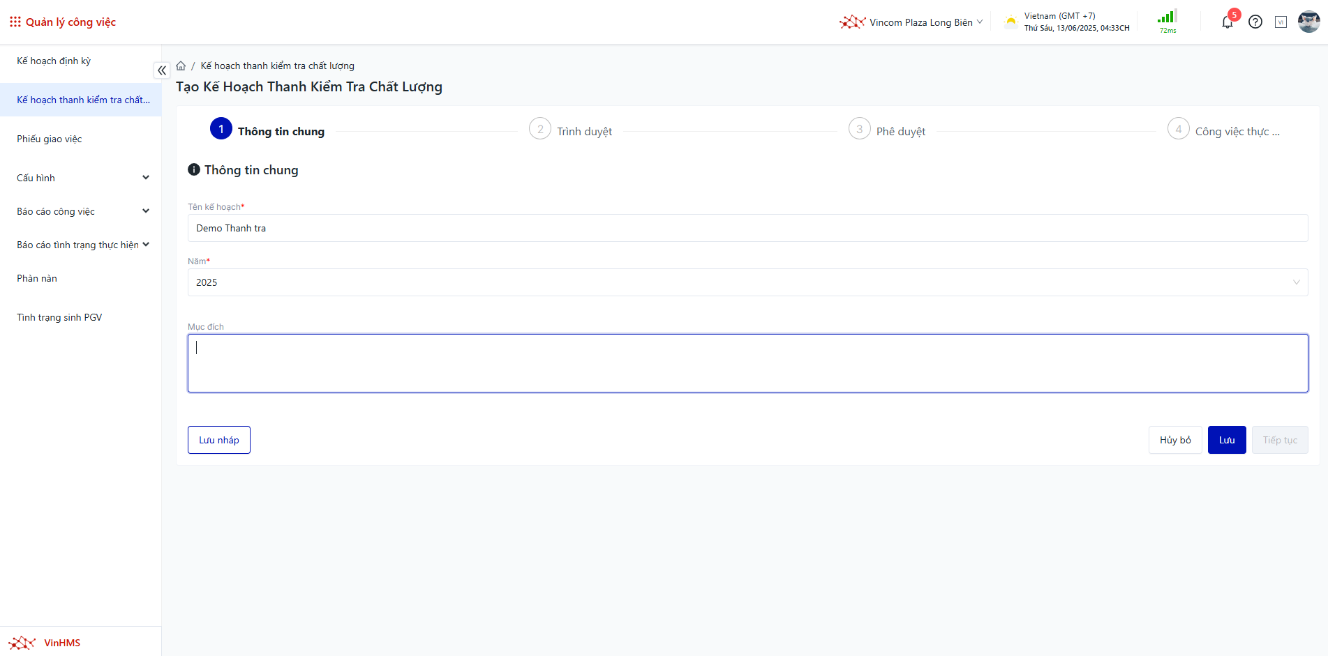This screenshot has width=1328, height=656.
Task: Open Phiếu giao việc menu item
Action: (x=50, y=139)
